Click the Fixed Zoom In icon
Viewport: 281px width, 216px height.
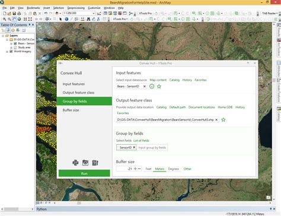[25, 19]
